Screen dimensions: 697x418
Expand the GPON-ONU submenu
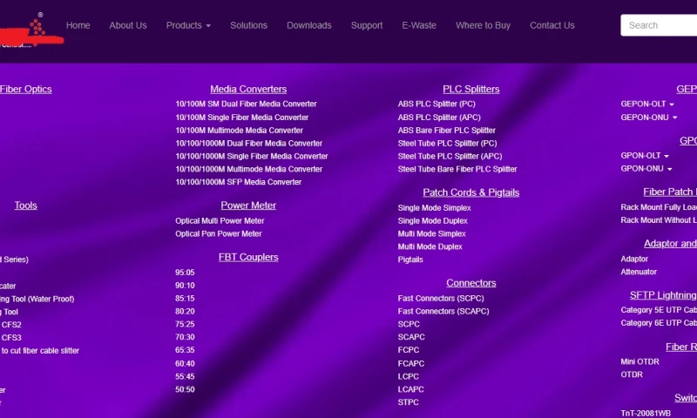pyautogui.click(x=646, y=168)
